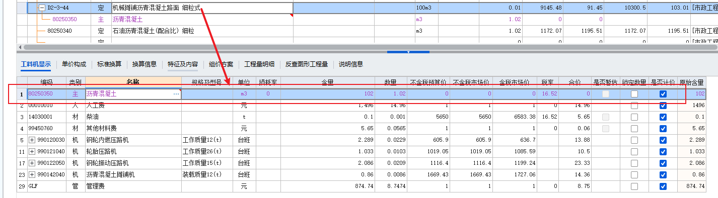
Task: Click the 人工费 name cell
Action: pyautogui.click(x=133, y=106)
